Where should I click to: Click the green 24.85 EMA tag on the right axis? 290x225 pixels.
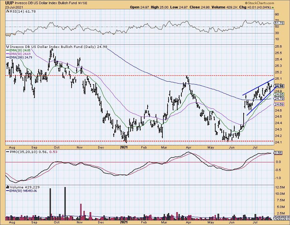(279, 94)
